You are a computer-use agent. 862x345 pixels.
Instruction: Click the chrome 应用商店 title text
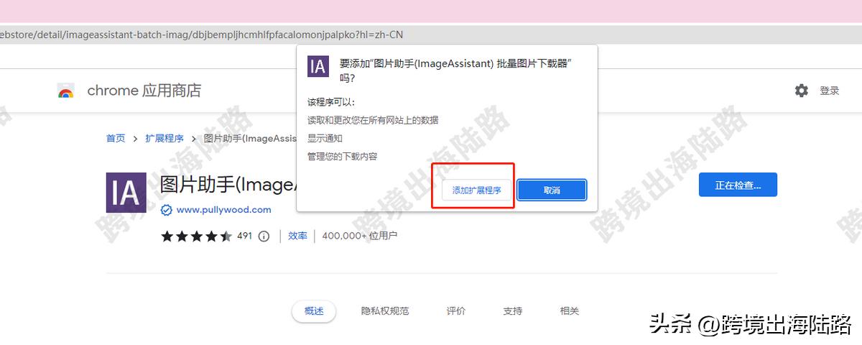coord(144,91)
